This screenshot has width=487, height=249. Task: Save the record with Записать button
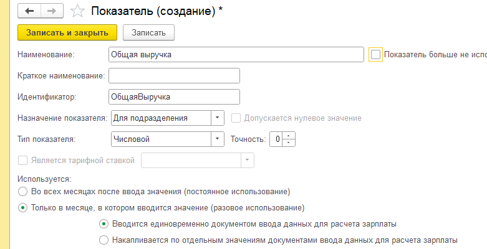click(x=148, y=32)
